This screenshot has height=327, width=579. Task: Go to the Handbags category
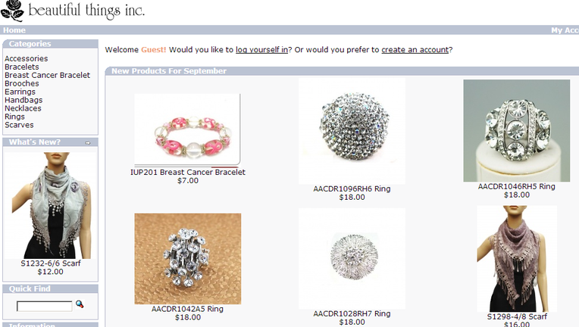pyautogui.click(x=23, y=100)
